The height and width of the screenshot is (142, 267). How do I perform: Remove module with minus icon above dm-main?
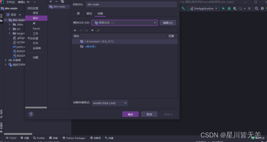(x=57, y=1)
